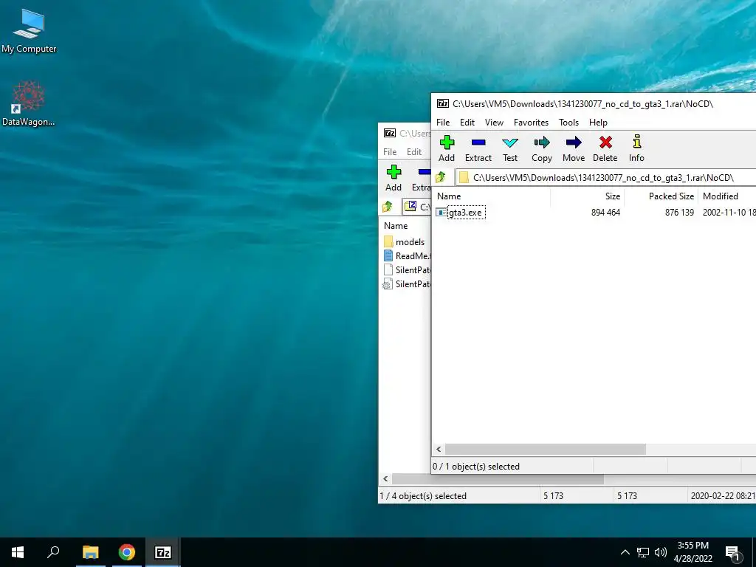
Task: Go up one folder in front 7-Zip window
Action: pyautogui.click(x=440, y=177)
